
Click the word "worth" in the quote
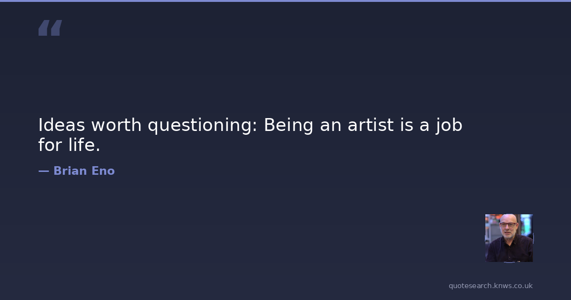pyautogui.click(x=116, y=125)
